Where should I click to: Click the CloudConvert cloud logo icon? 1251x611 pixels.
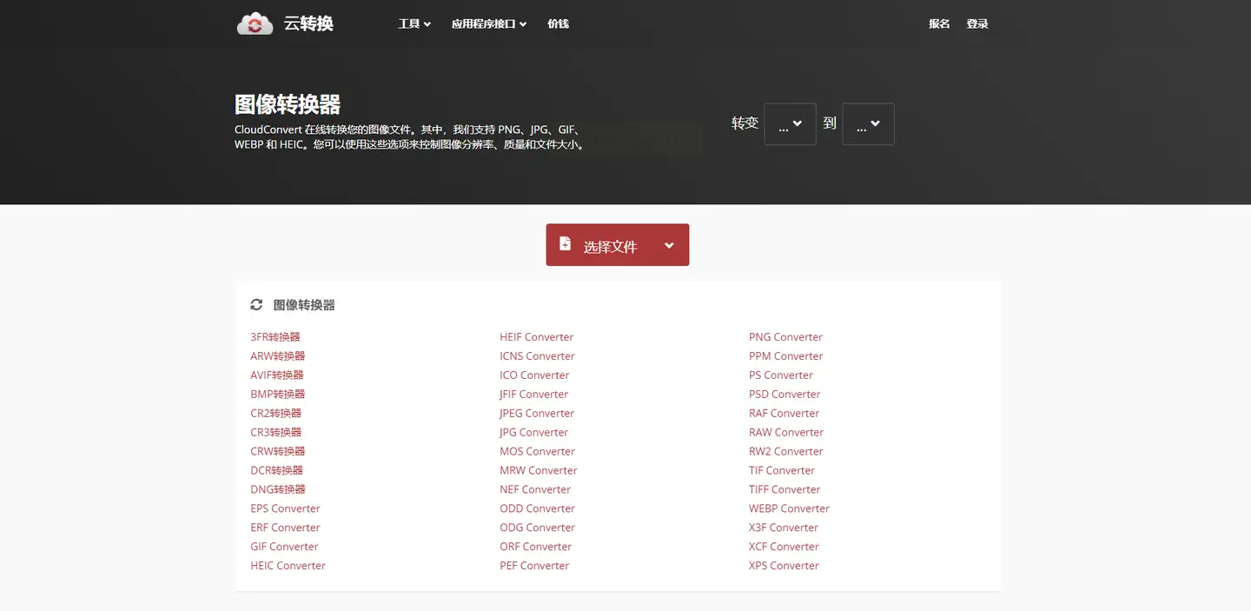click(x=255, y=23)
